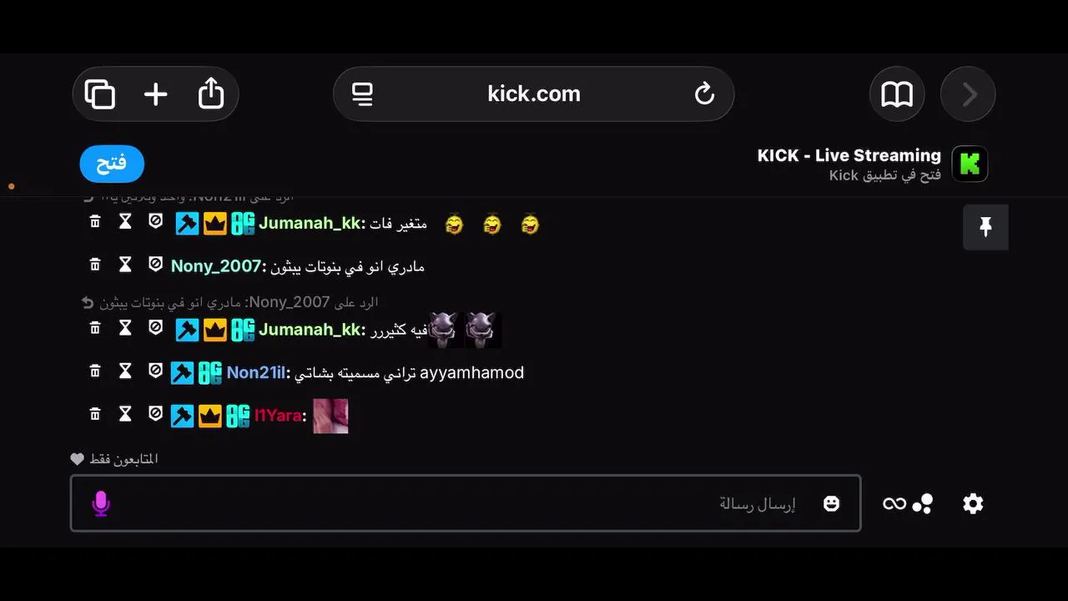
Task: Open chat settings gear icon
Action: pyautogui.click(x=973, y=503)
